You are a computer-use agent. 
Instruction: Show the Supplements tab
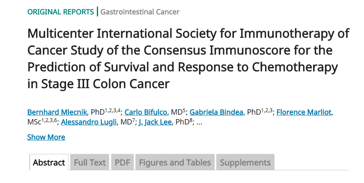tap(245, 163)
